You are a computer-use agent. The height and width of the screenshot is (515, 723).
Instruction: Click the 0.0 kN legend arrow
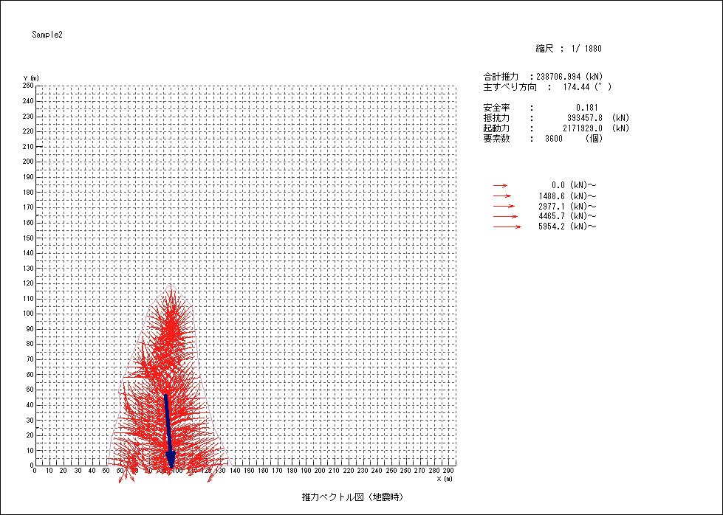point(501,185)
